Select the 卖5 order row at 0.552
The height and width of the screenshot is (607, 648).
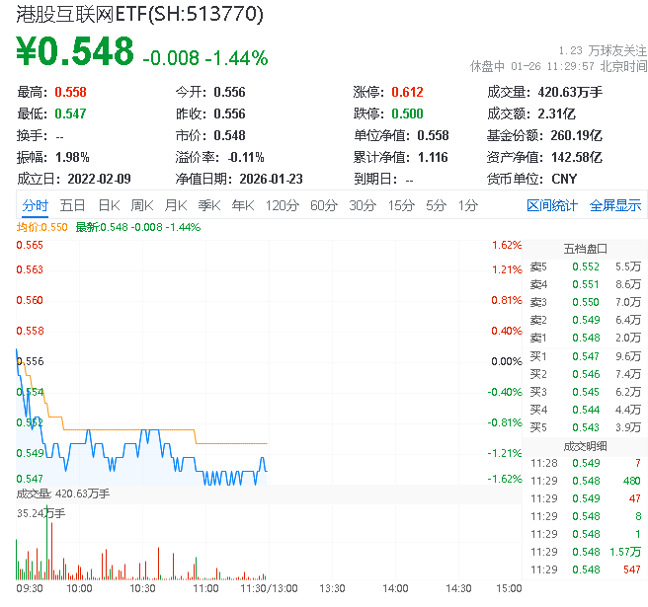[584, 266]
